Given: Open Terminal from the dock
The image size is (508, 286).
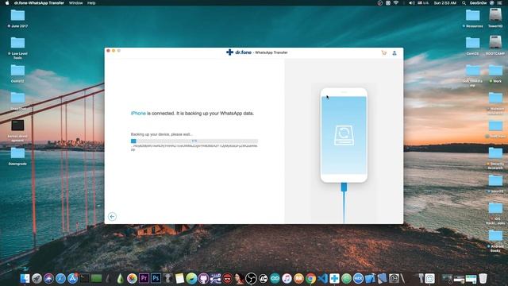Looking at the screenshot, I should (x=85, y=278).
